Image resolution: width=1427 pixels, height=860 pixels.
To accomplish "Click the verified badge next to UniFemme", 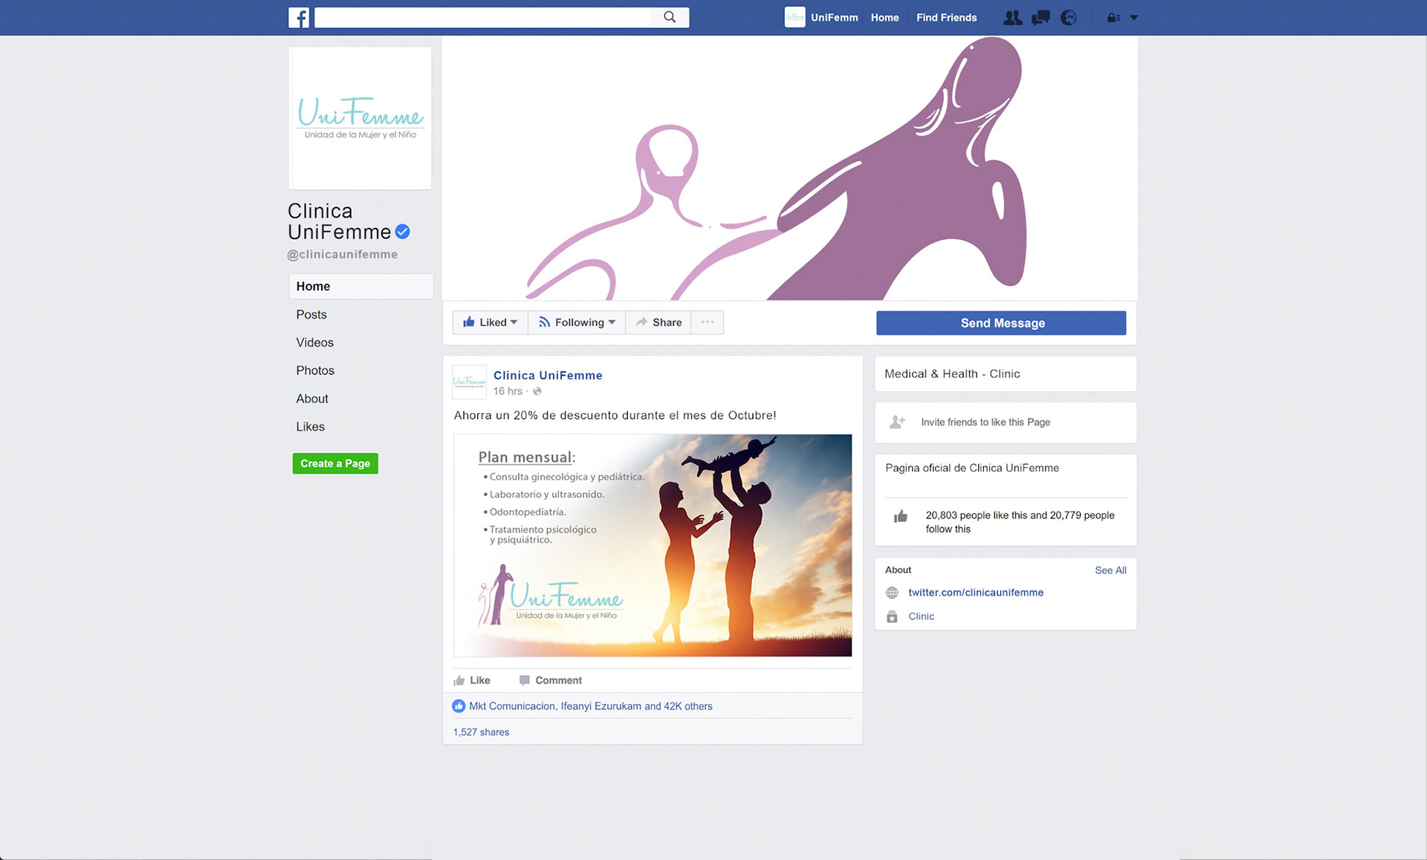I will tap(402, 232).
